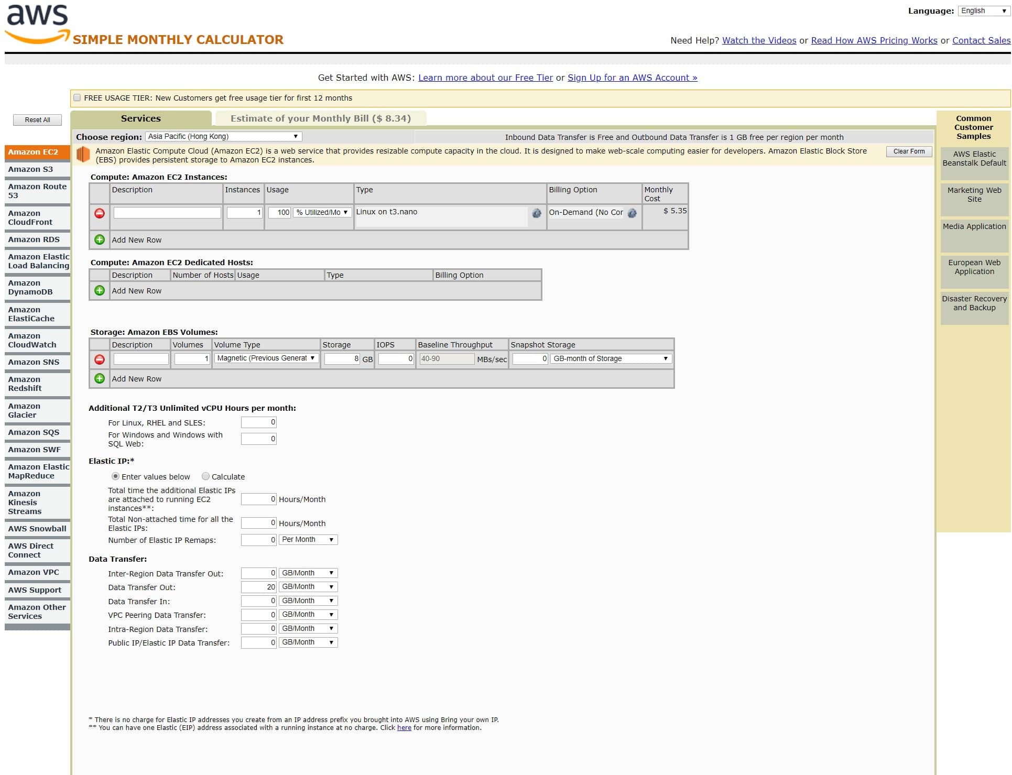Open VPC Peering Data Transfer unit dropdown

(x=308, y=615)
